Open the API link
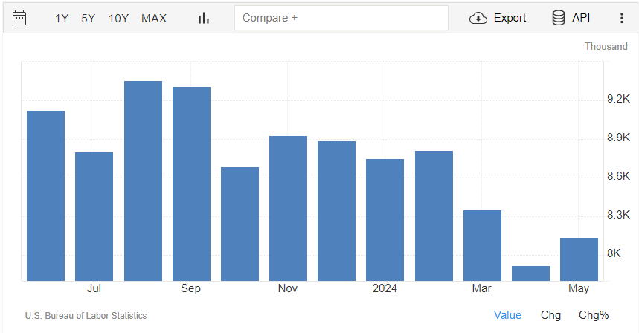Screen dimensions: 639x333 coord(581,18)
